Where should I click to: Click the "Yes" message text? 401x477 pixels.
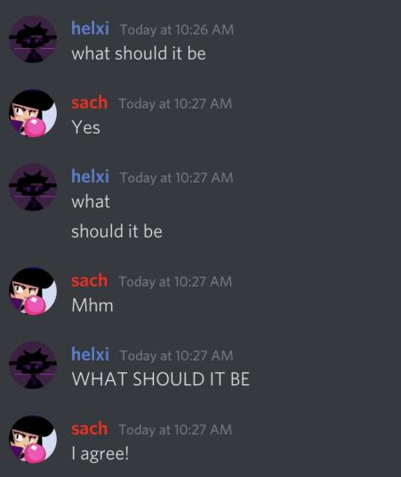pos(85,127)
